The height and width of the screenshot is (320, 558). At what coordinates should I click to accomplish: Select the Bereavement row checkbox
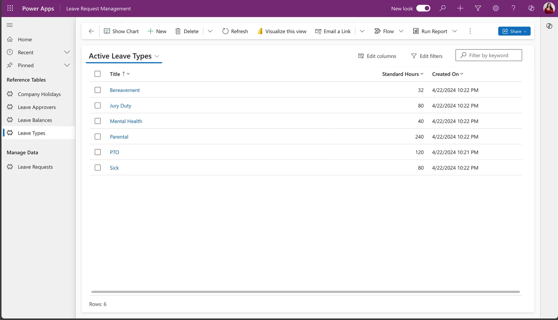(98, 90)
